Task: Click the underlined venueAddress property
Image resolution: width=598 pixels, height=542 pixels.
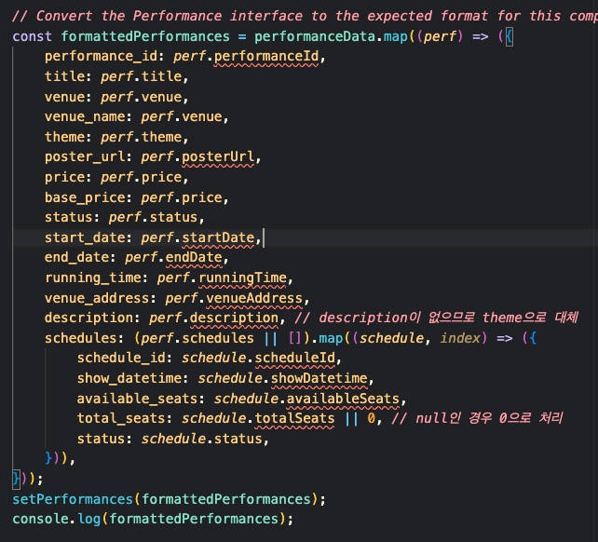Action: (260, 299)
